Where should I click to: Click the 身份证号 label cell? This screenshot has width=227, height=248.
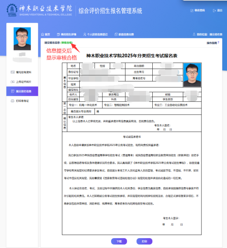(73, 72)
